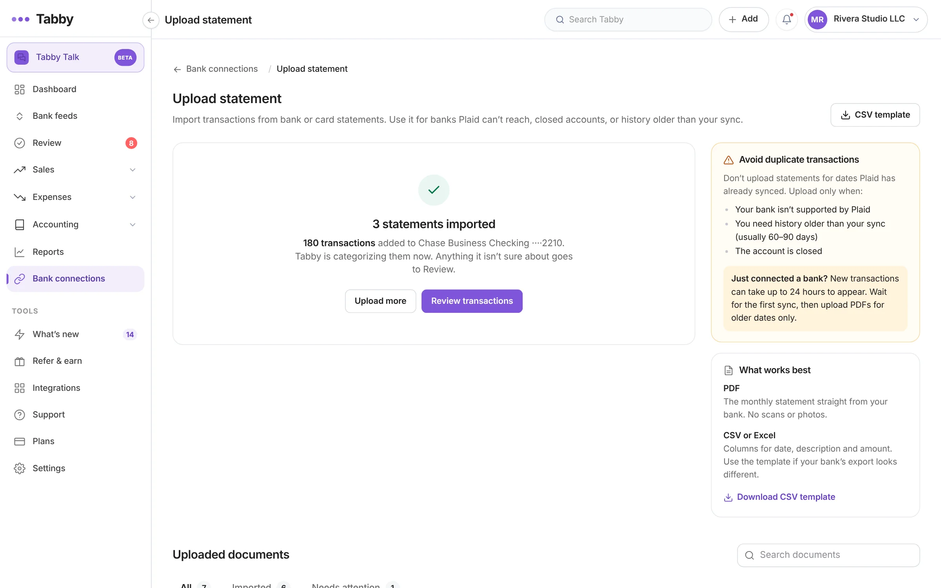The height and width of the screenshot is (588, 941).
Task: Click the Upload more button
Action: tap(380, 301)
